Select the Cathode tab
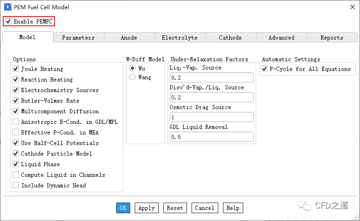 pyautogui.click(x=230, y=38)
